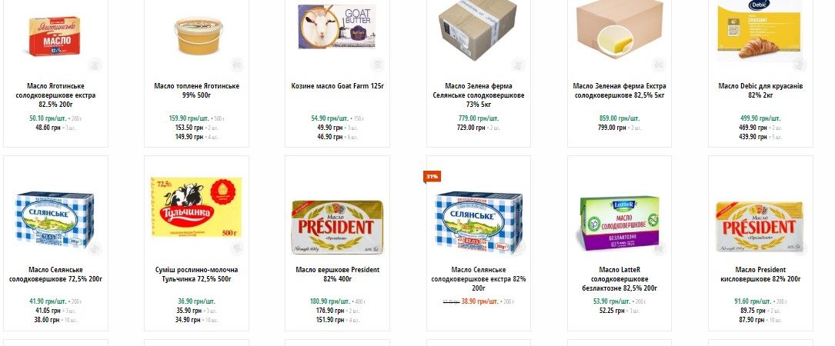Click the 31% discount badge on Селянське екстра
Screen dimensions: 835x346
pyautogui.click(x=431, y=177)
